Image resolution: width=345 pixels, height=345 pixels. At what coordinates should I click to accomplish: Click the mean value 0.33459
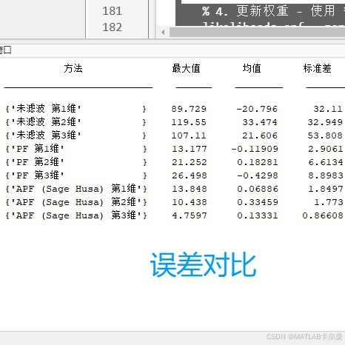[x=258, y=202]
